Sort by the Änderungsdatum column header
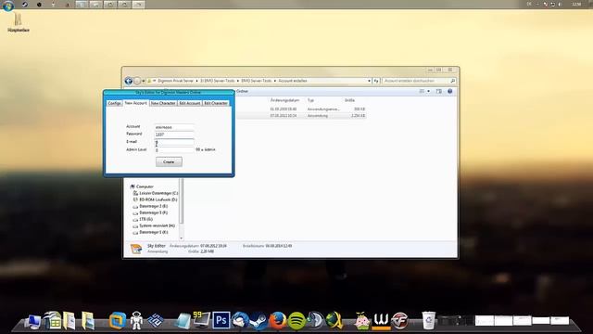The width and height of the screenshot is (593, 334). click(x=284, y=100)
